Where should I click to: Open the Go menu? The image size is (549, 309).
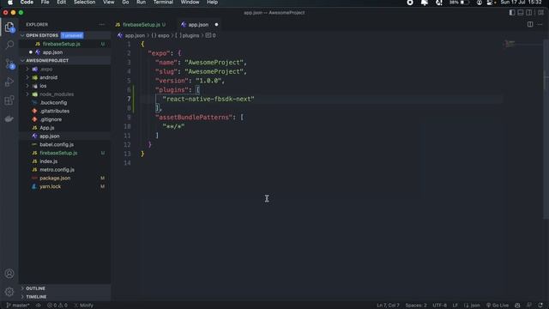(x=125, y=3)
